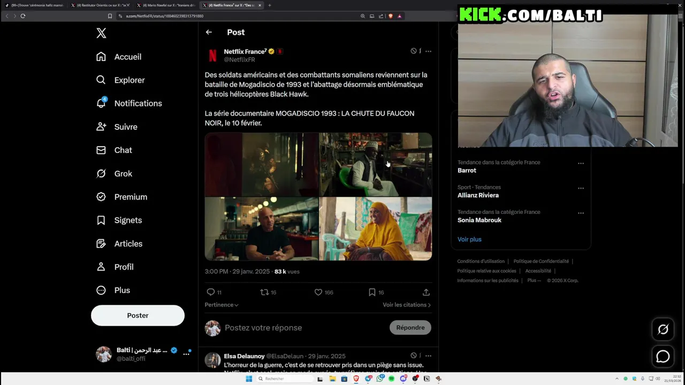Open the Allianz Riviera trend
685x385 pixels.
click(478, 195)
